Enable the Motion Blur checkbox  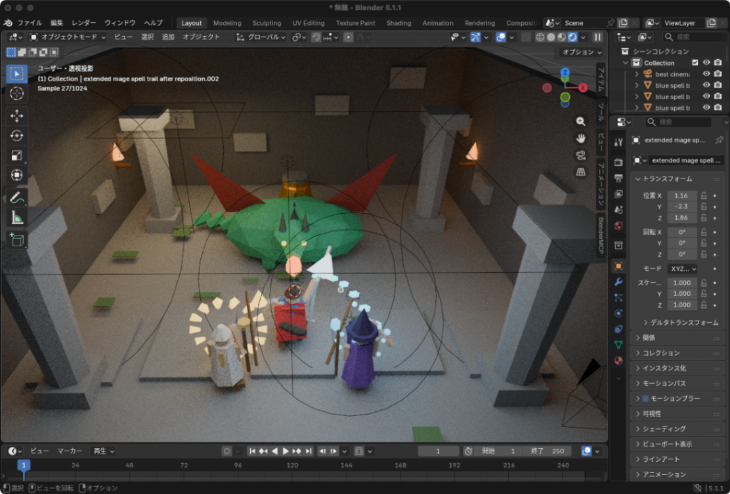coord(646,399)
